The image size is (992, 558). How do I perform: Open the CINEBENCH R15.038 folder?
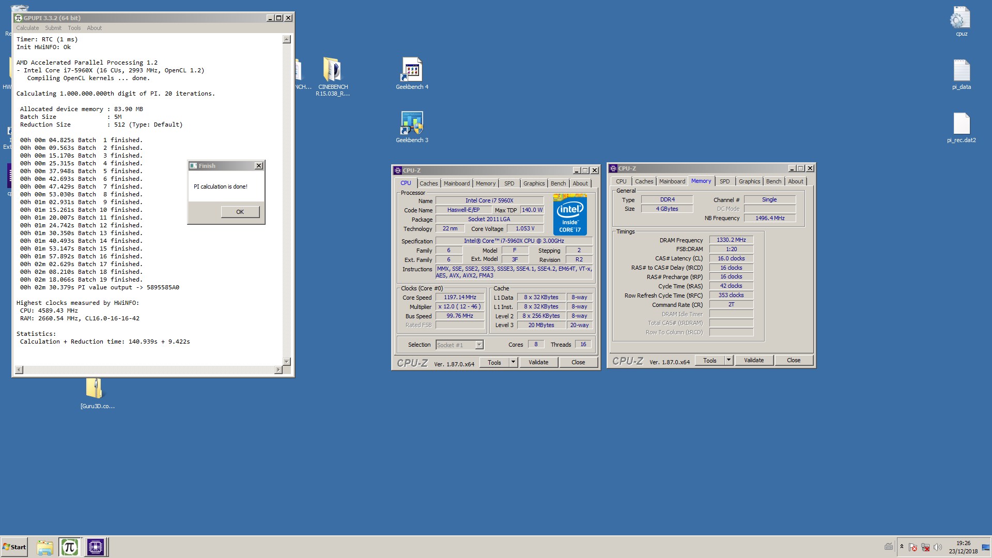click(333, 76)
